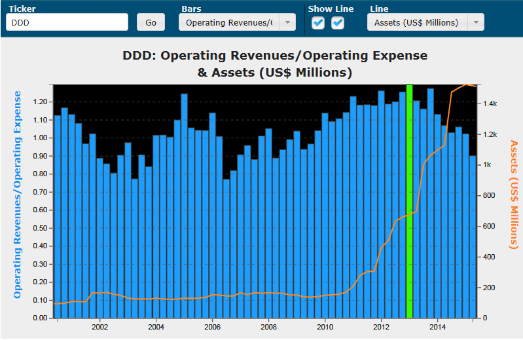The height and width of the screenshot is (340, 523).
Task: Click the 2010 label on the x-axis
Action: click(x=325, y=327)
